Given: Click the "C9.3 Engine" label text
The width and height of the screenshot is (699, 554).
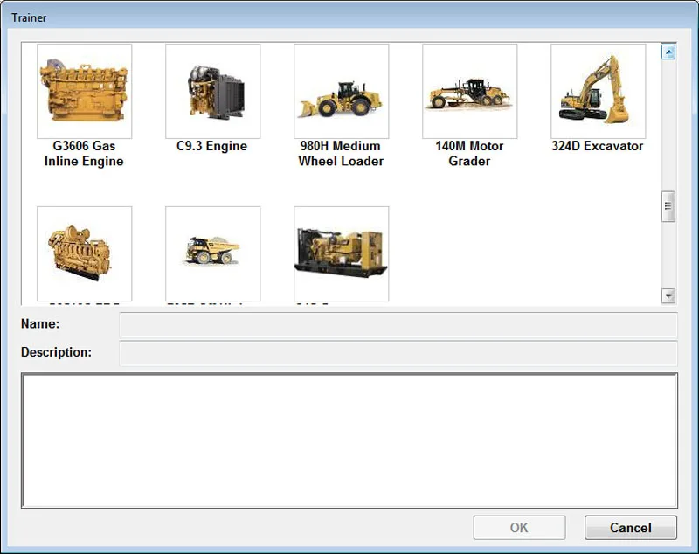Looking at the screenshot, I should pyautogui.click(x=211, y=146).
